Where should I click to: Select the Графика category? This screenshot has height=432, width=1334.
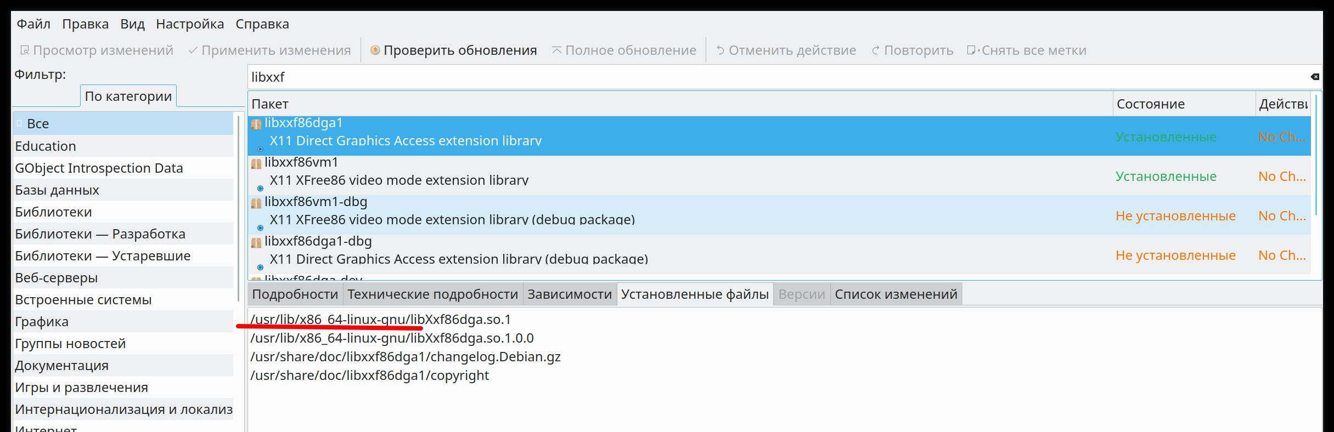tap(42, 322)
